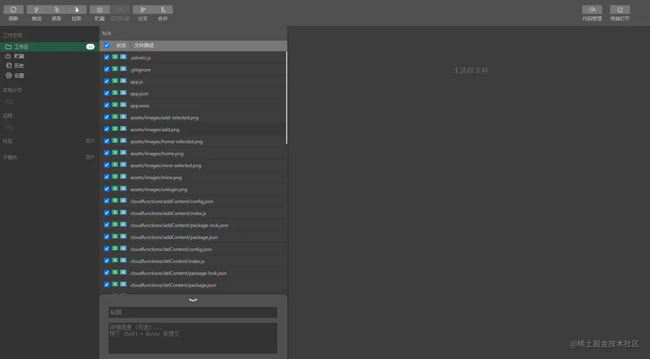This screenshot has width=650, height=359.
Task: Show 子模块 section via 显示
Action: point(90,157)
